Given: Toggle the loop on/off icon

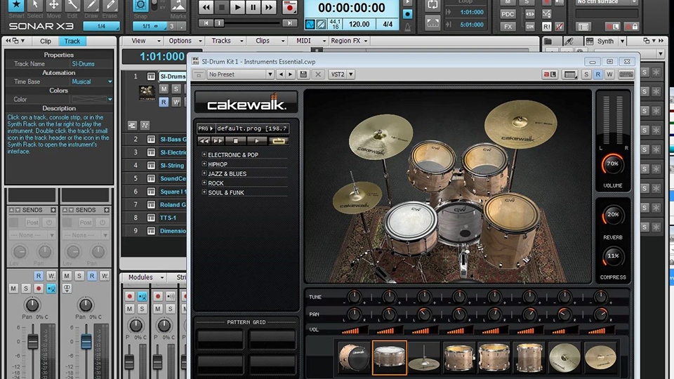Looking at the screenshot, I should [432, 5].
